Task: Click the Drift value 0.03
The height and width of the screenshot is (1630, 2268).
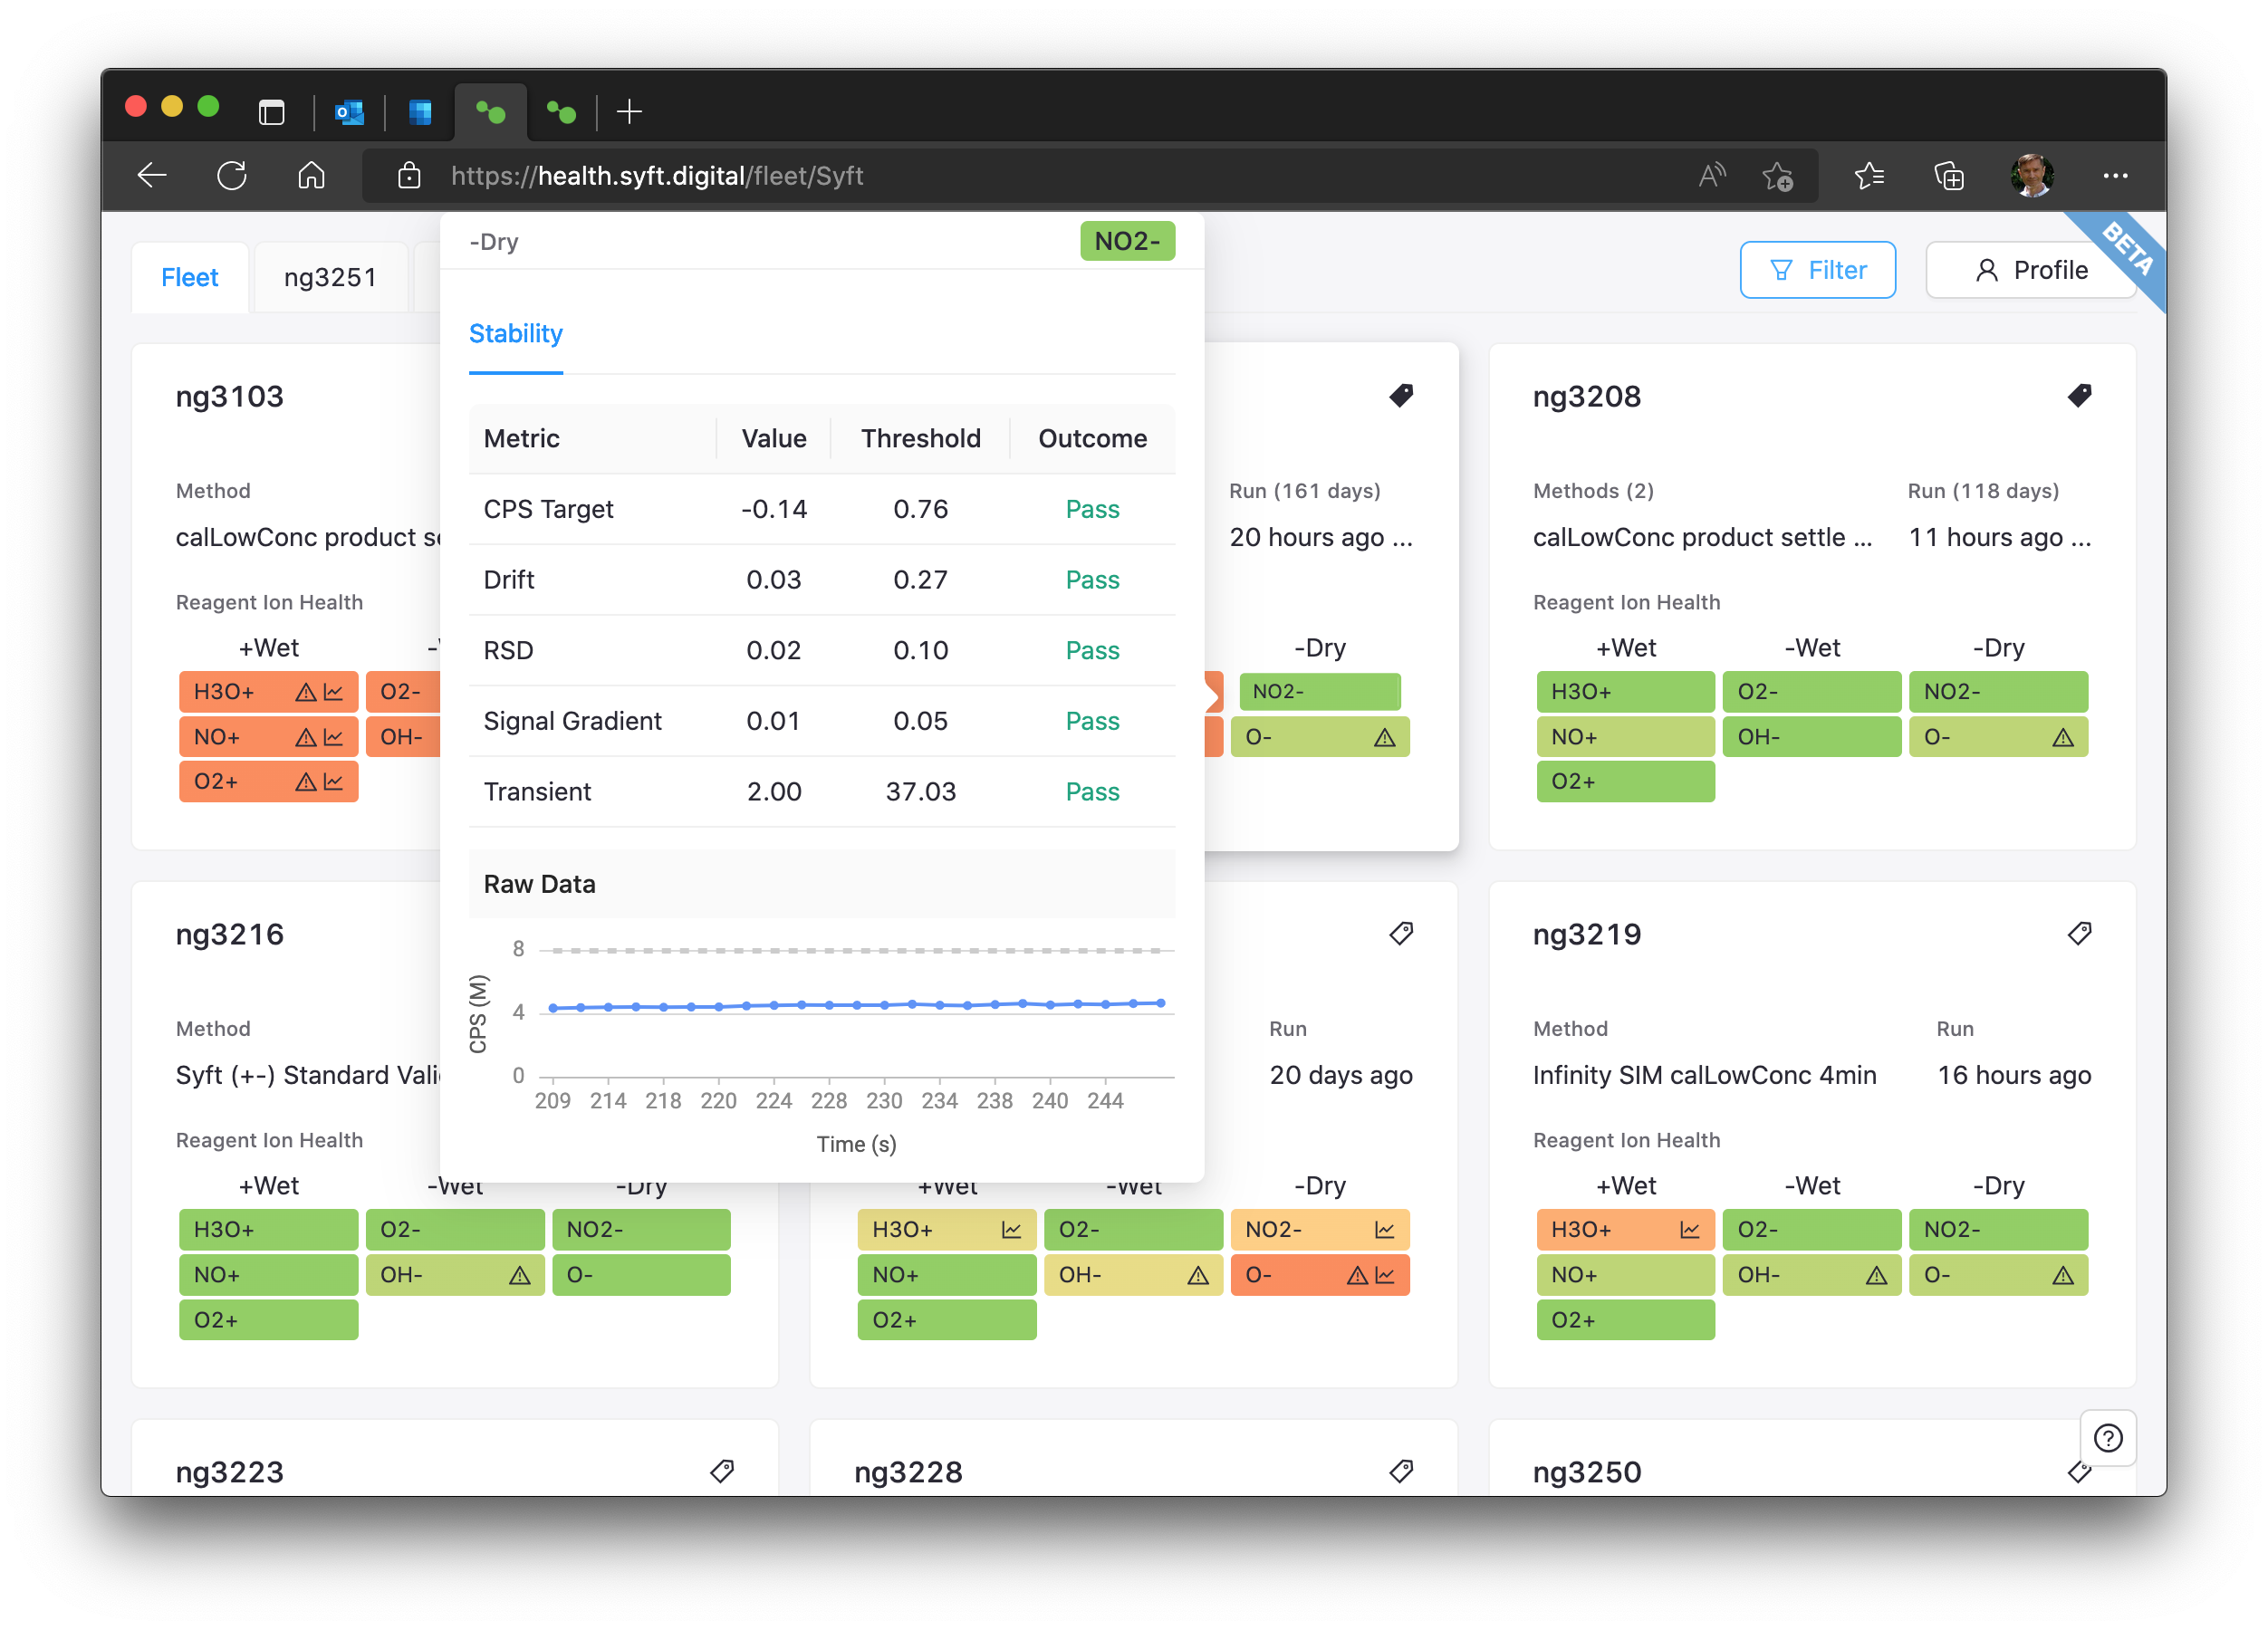Action: pos(773,580)
